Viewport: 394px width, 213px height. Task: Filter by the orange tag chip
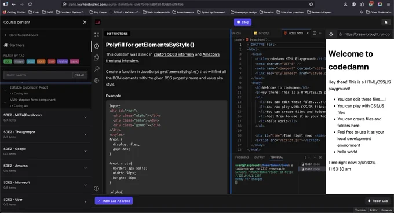[x=41, y=61]
